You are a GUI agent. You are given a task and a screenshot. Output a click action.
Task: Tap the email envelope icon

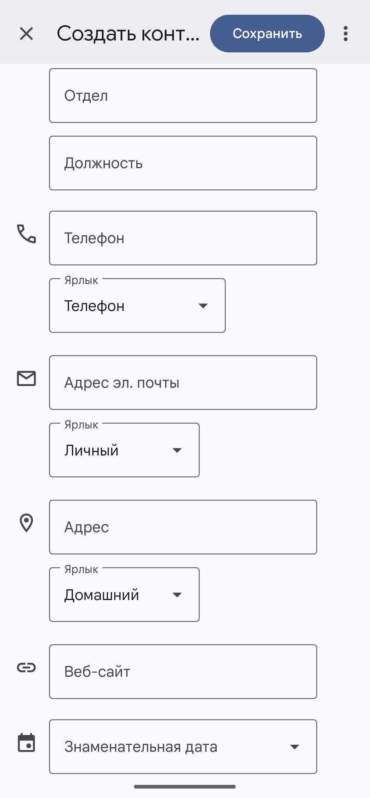point(26,378)
